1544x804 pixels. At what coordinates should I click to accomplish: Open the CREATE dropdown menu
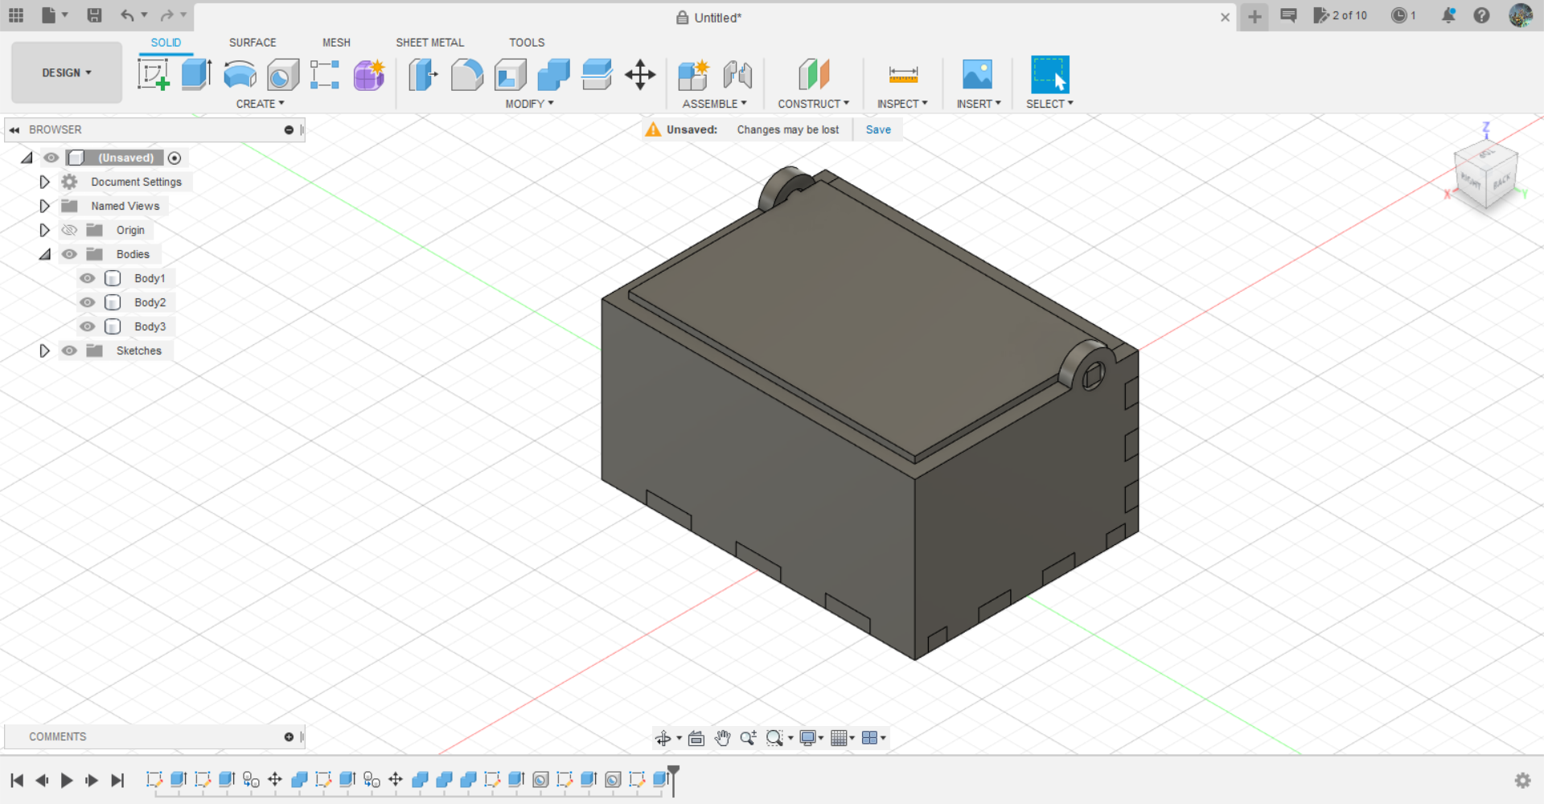[260, 104]
